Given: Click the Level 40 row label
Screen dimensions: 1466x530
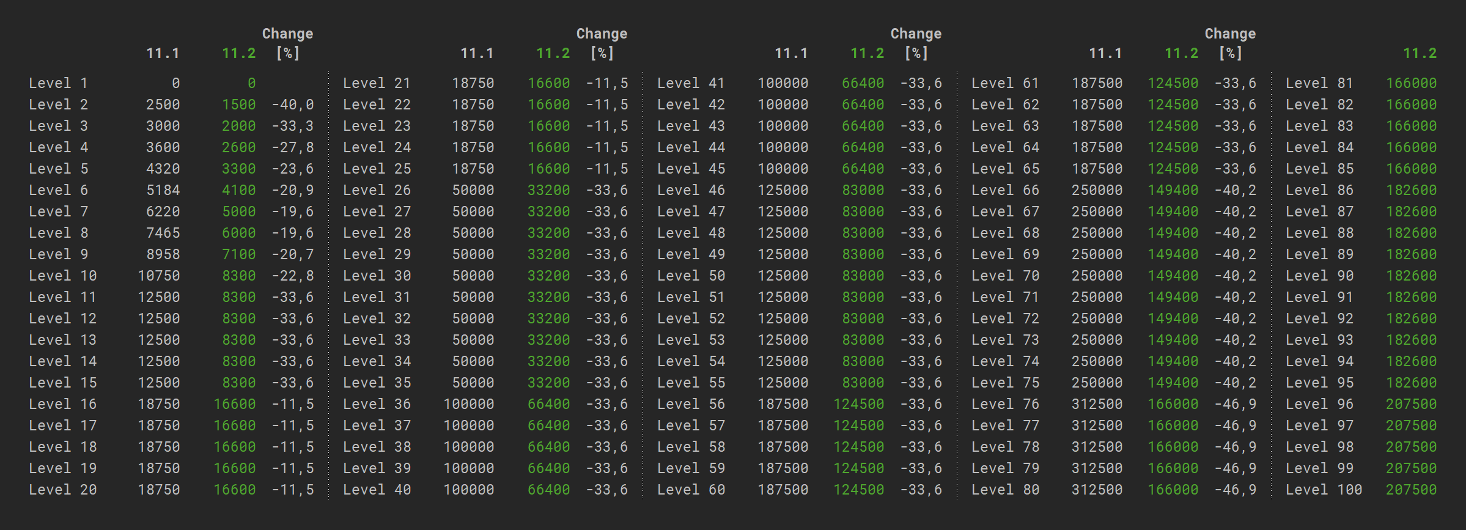Looking at the screenshot, I should coord(377,490).
